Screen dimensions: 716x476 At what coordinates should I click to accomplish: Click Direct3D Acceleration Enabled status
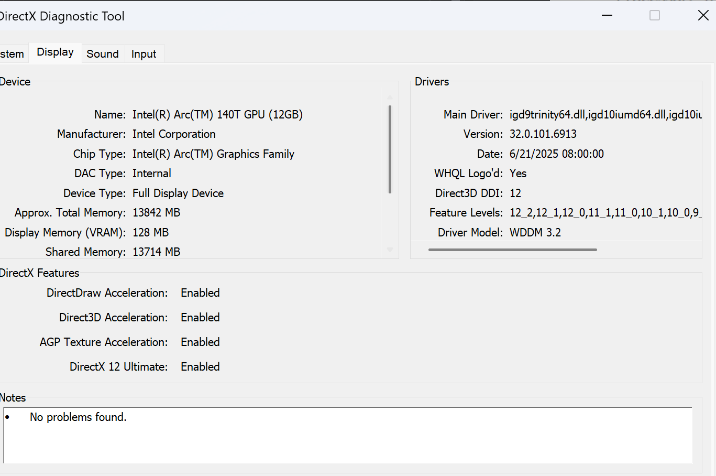click(x=200, y=318)
